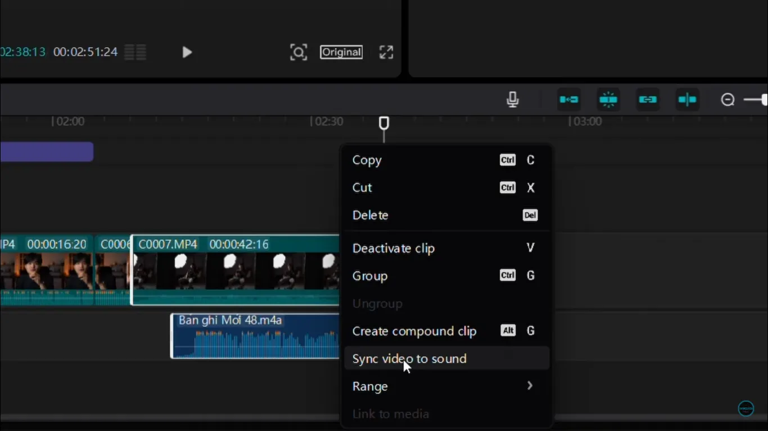The height and width of the screenshot is (431, 768).
Task: Click the microphone voiceover record icon
Action: [512, 100]
